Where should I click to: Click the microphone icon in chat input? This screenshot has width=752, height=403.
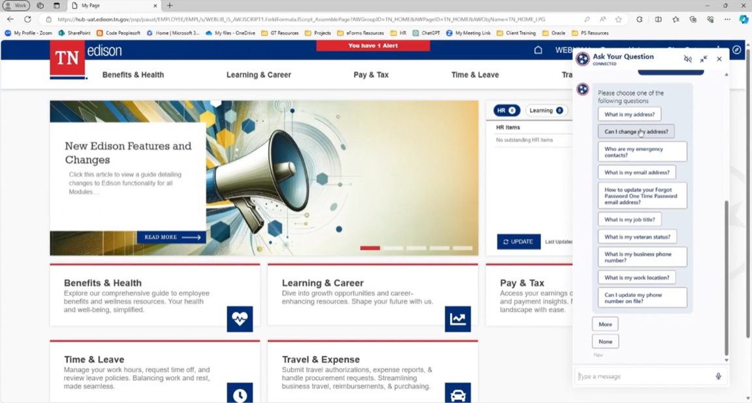(718, 376)
